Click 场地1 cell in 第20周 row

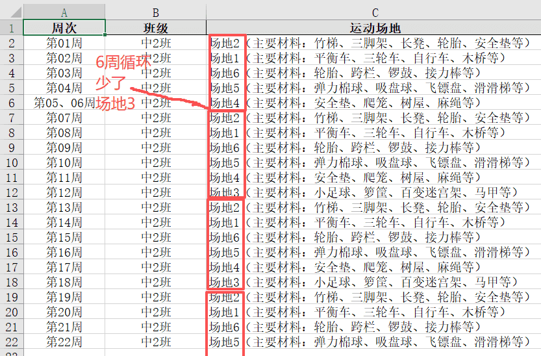click(373, 312)
